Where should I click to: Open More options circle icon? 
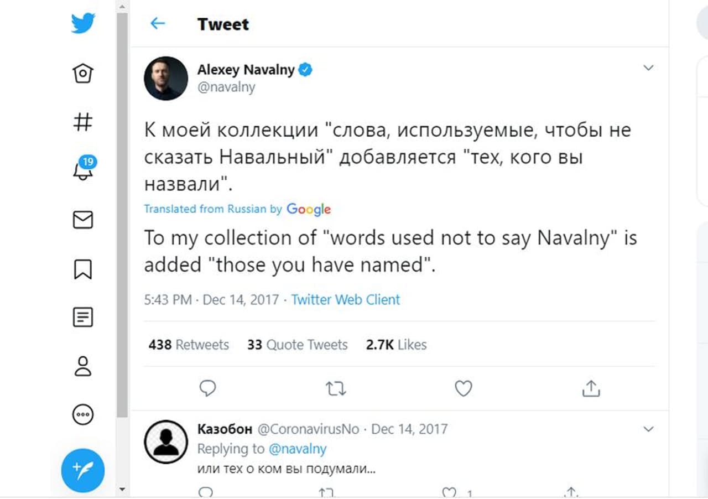tap(83, 414)
